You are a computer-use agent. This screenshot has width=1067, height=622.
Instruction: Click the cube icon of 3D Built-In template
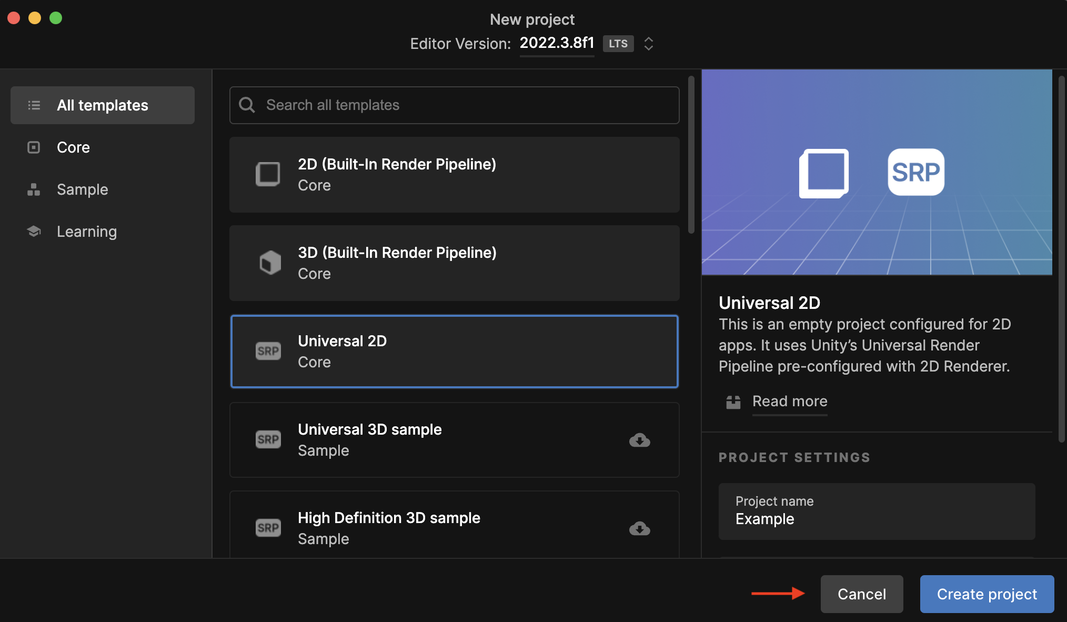point(270,263)
